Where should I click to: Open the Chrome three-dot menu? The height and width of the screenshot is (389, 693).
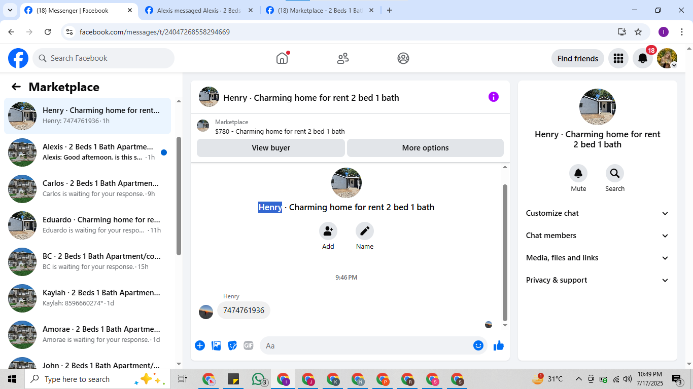point(682,32)
